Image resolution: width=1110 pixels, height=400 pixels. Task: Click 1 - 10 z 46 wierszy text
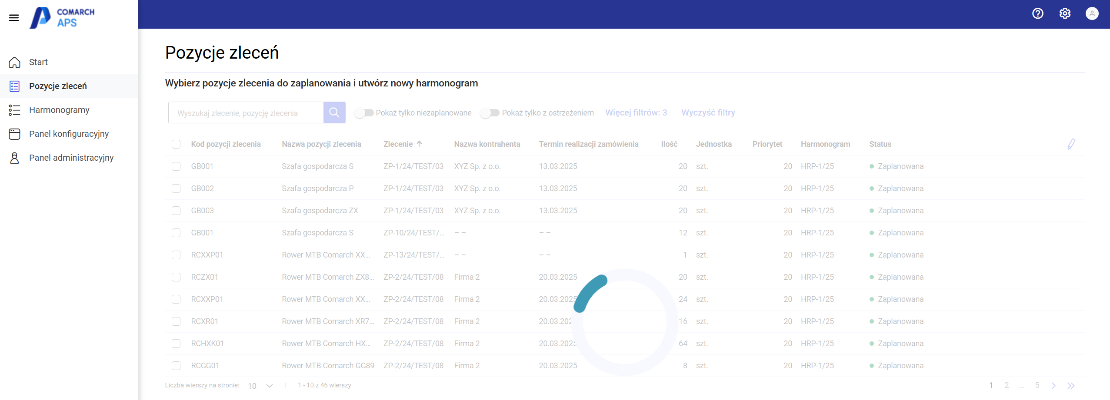[x=324, y=385]
